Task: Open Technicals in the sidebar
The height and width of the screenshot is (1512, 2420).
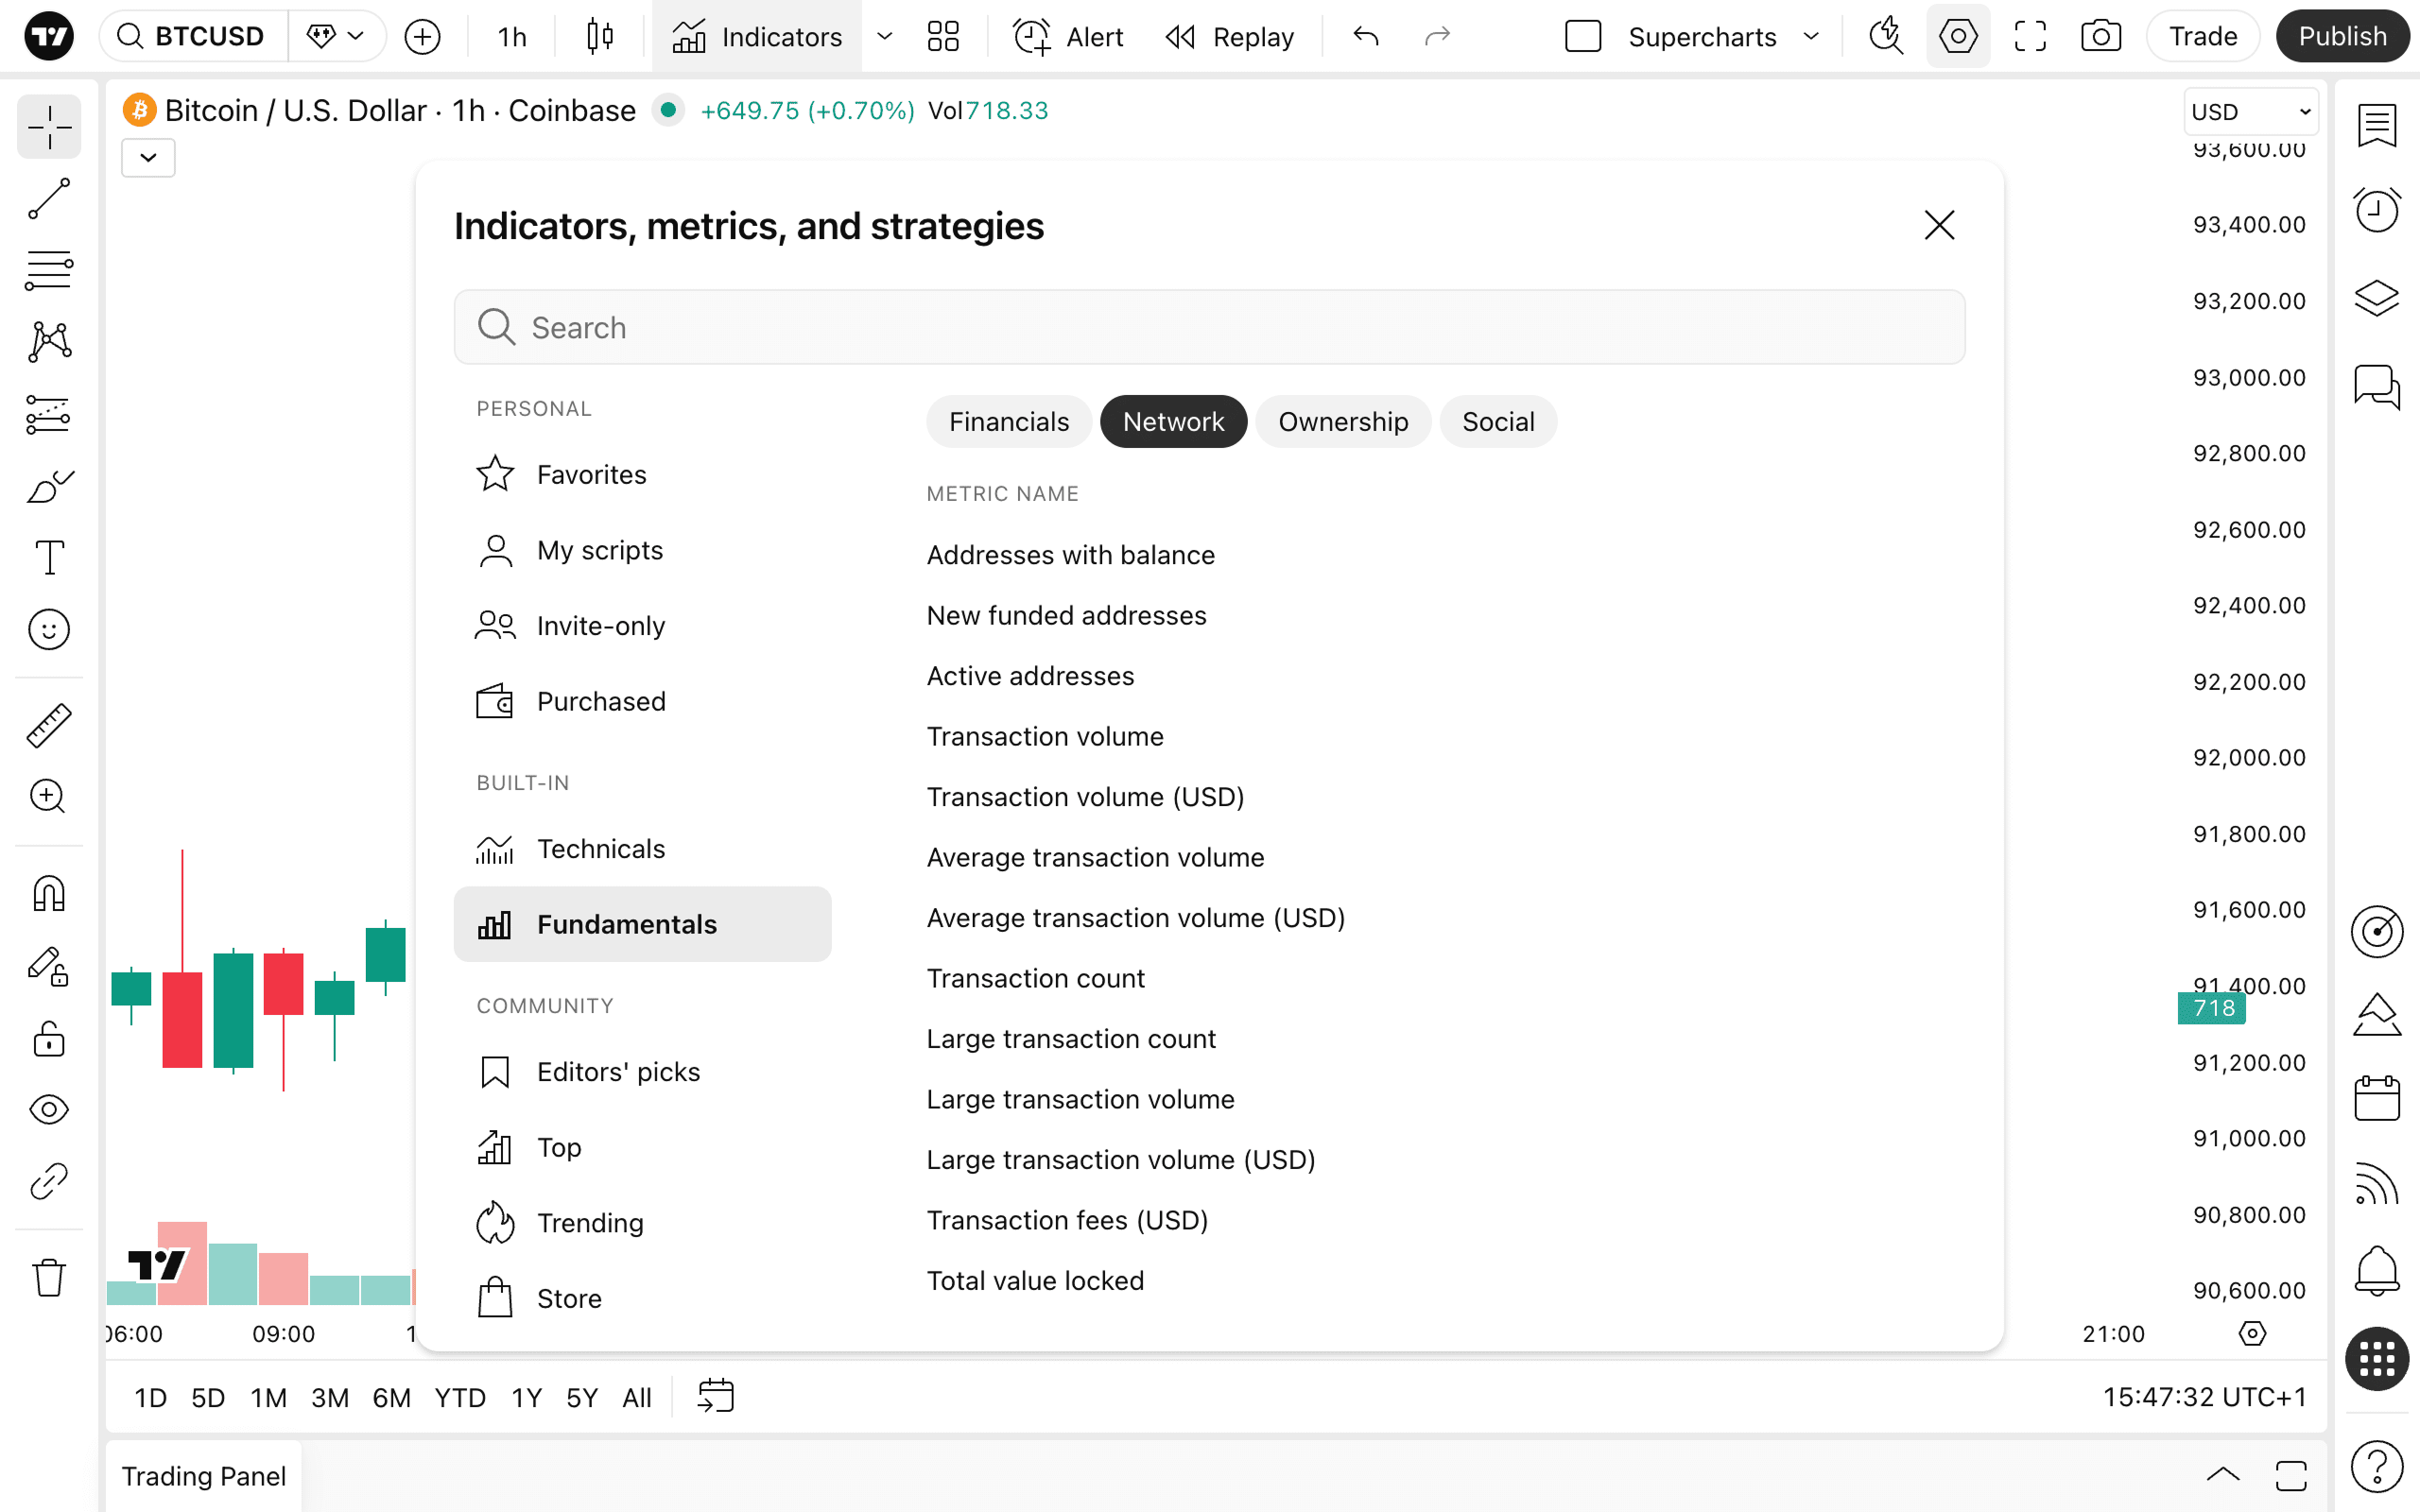Action: point(600,849)
